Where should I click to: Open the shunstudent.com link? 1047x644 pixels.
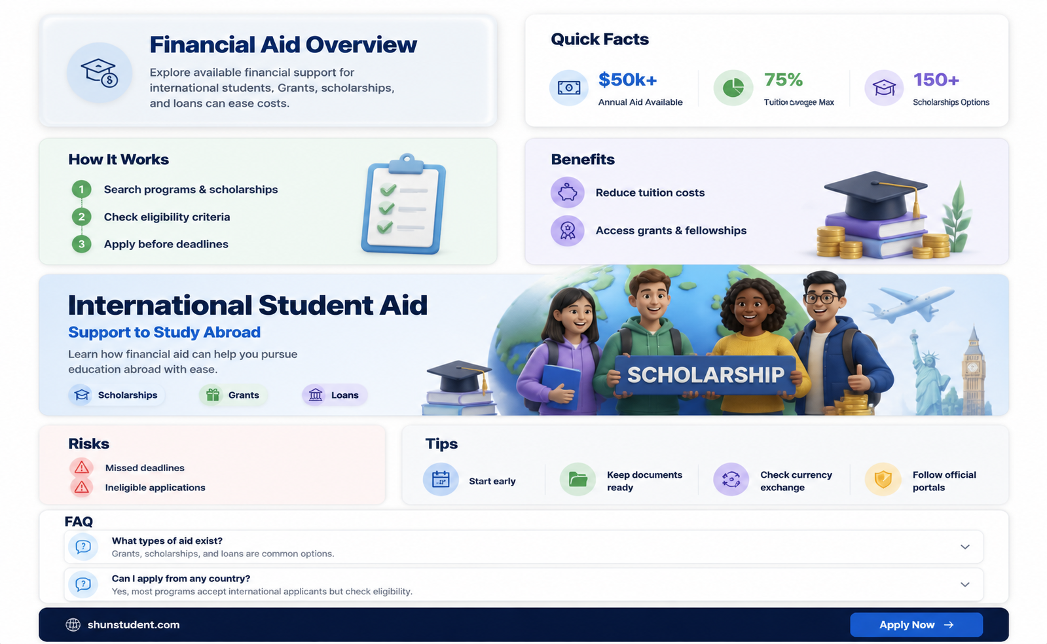tap(134, 625)
